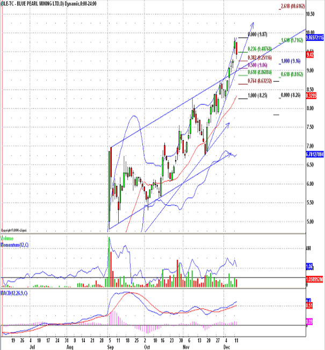The height and width of the screenshot is (350, 325).
Task: Select the 6.00 price axis label
Action: point(310,184)
